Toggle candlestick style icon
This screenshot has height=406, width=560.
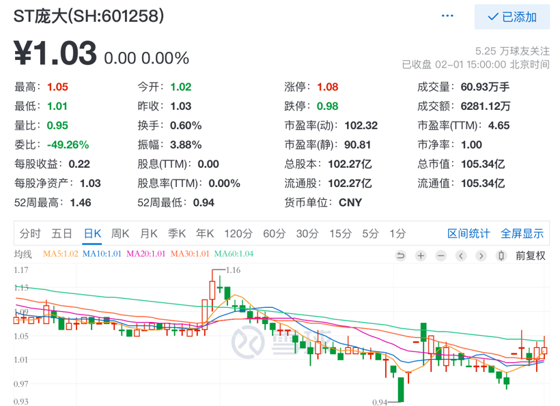(x=501, y=256)
